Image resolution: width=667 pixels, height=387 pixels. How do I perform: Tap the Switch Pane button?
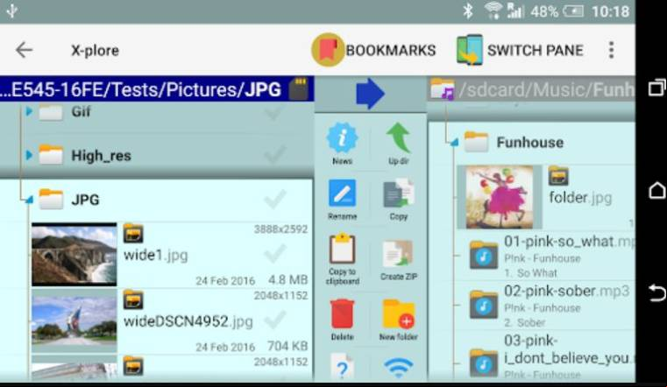[x=520, y=50]
